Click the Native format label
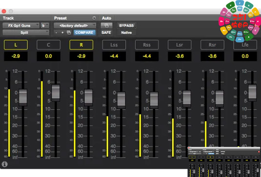 point(126,33)
